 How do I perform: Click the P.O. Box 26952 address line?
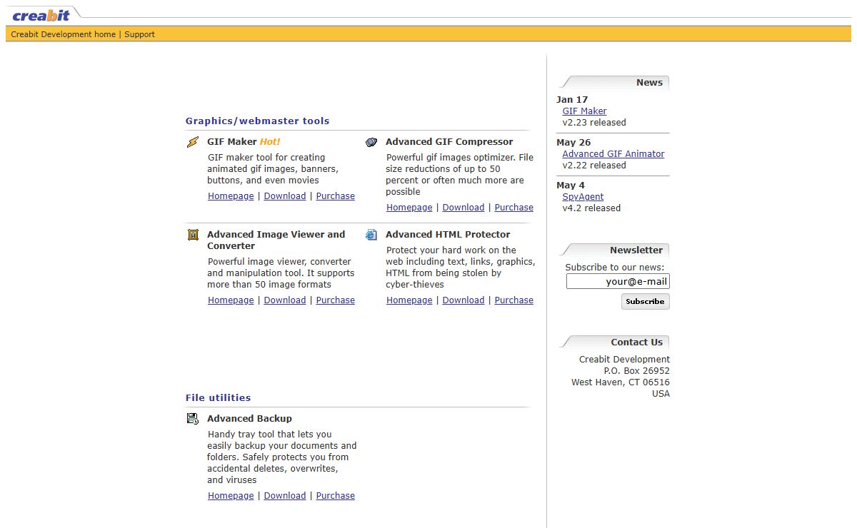(637, 371)
